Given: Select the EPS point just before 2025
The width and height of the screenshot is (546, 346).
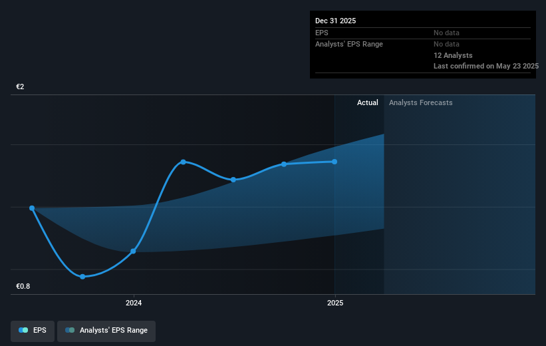Looking at the screenshot, I should click(x=284, y=164).
